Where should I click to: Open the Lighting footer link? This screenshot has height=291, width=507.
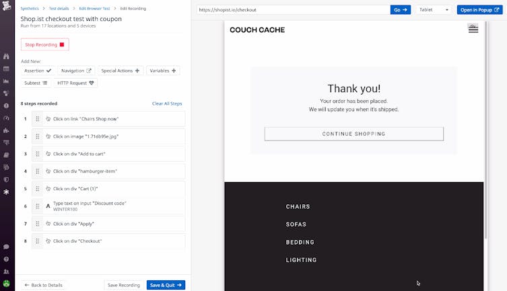pyautogui.click(x=301, y=259)
